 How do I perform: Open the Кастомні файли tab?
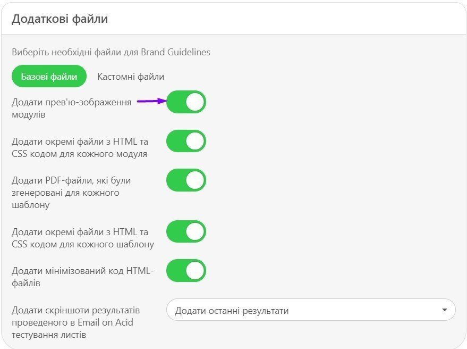point(130,77)
